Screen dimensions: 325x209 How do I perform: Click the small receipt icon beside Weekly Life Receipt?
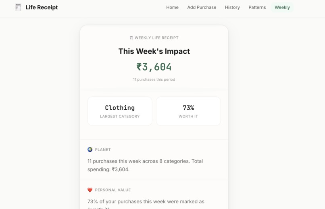[x=131, y=38]
